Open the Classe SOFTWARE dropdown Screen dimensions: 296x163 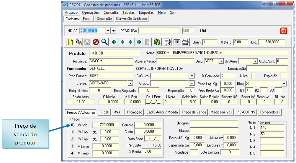click(130, 83)
